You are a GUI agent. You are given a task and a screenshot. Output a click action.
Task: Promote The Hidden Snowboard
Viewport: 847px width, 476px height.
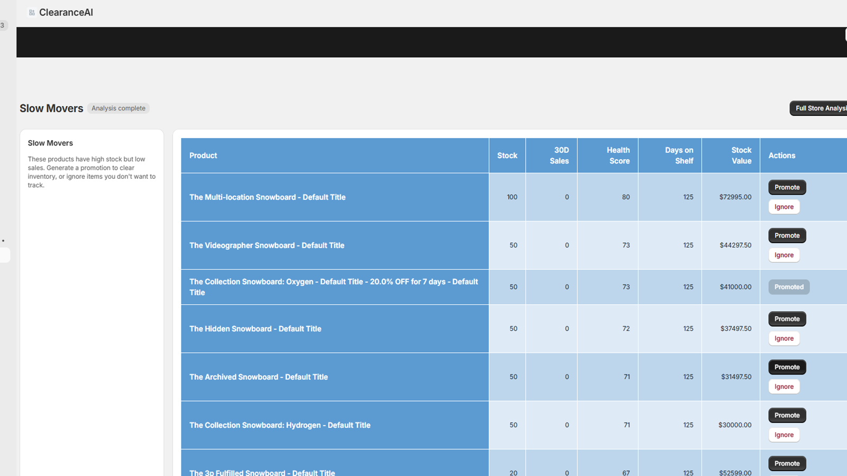click(787, 319)
